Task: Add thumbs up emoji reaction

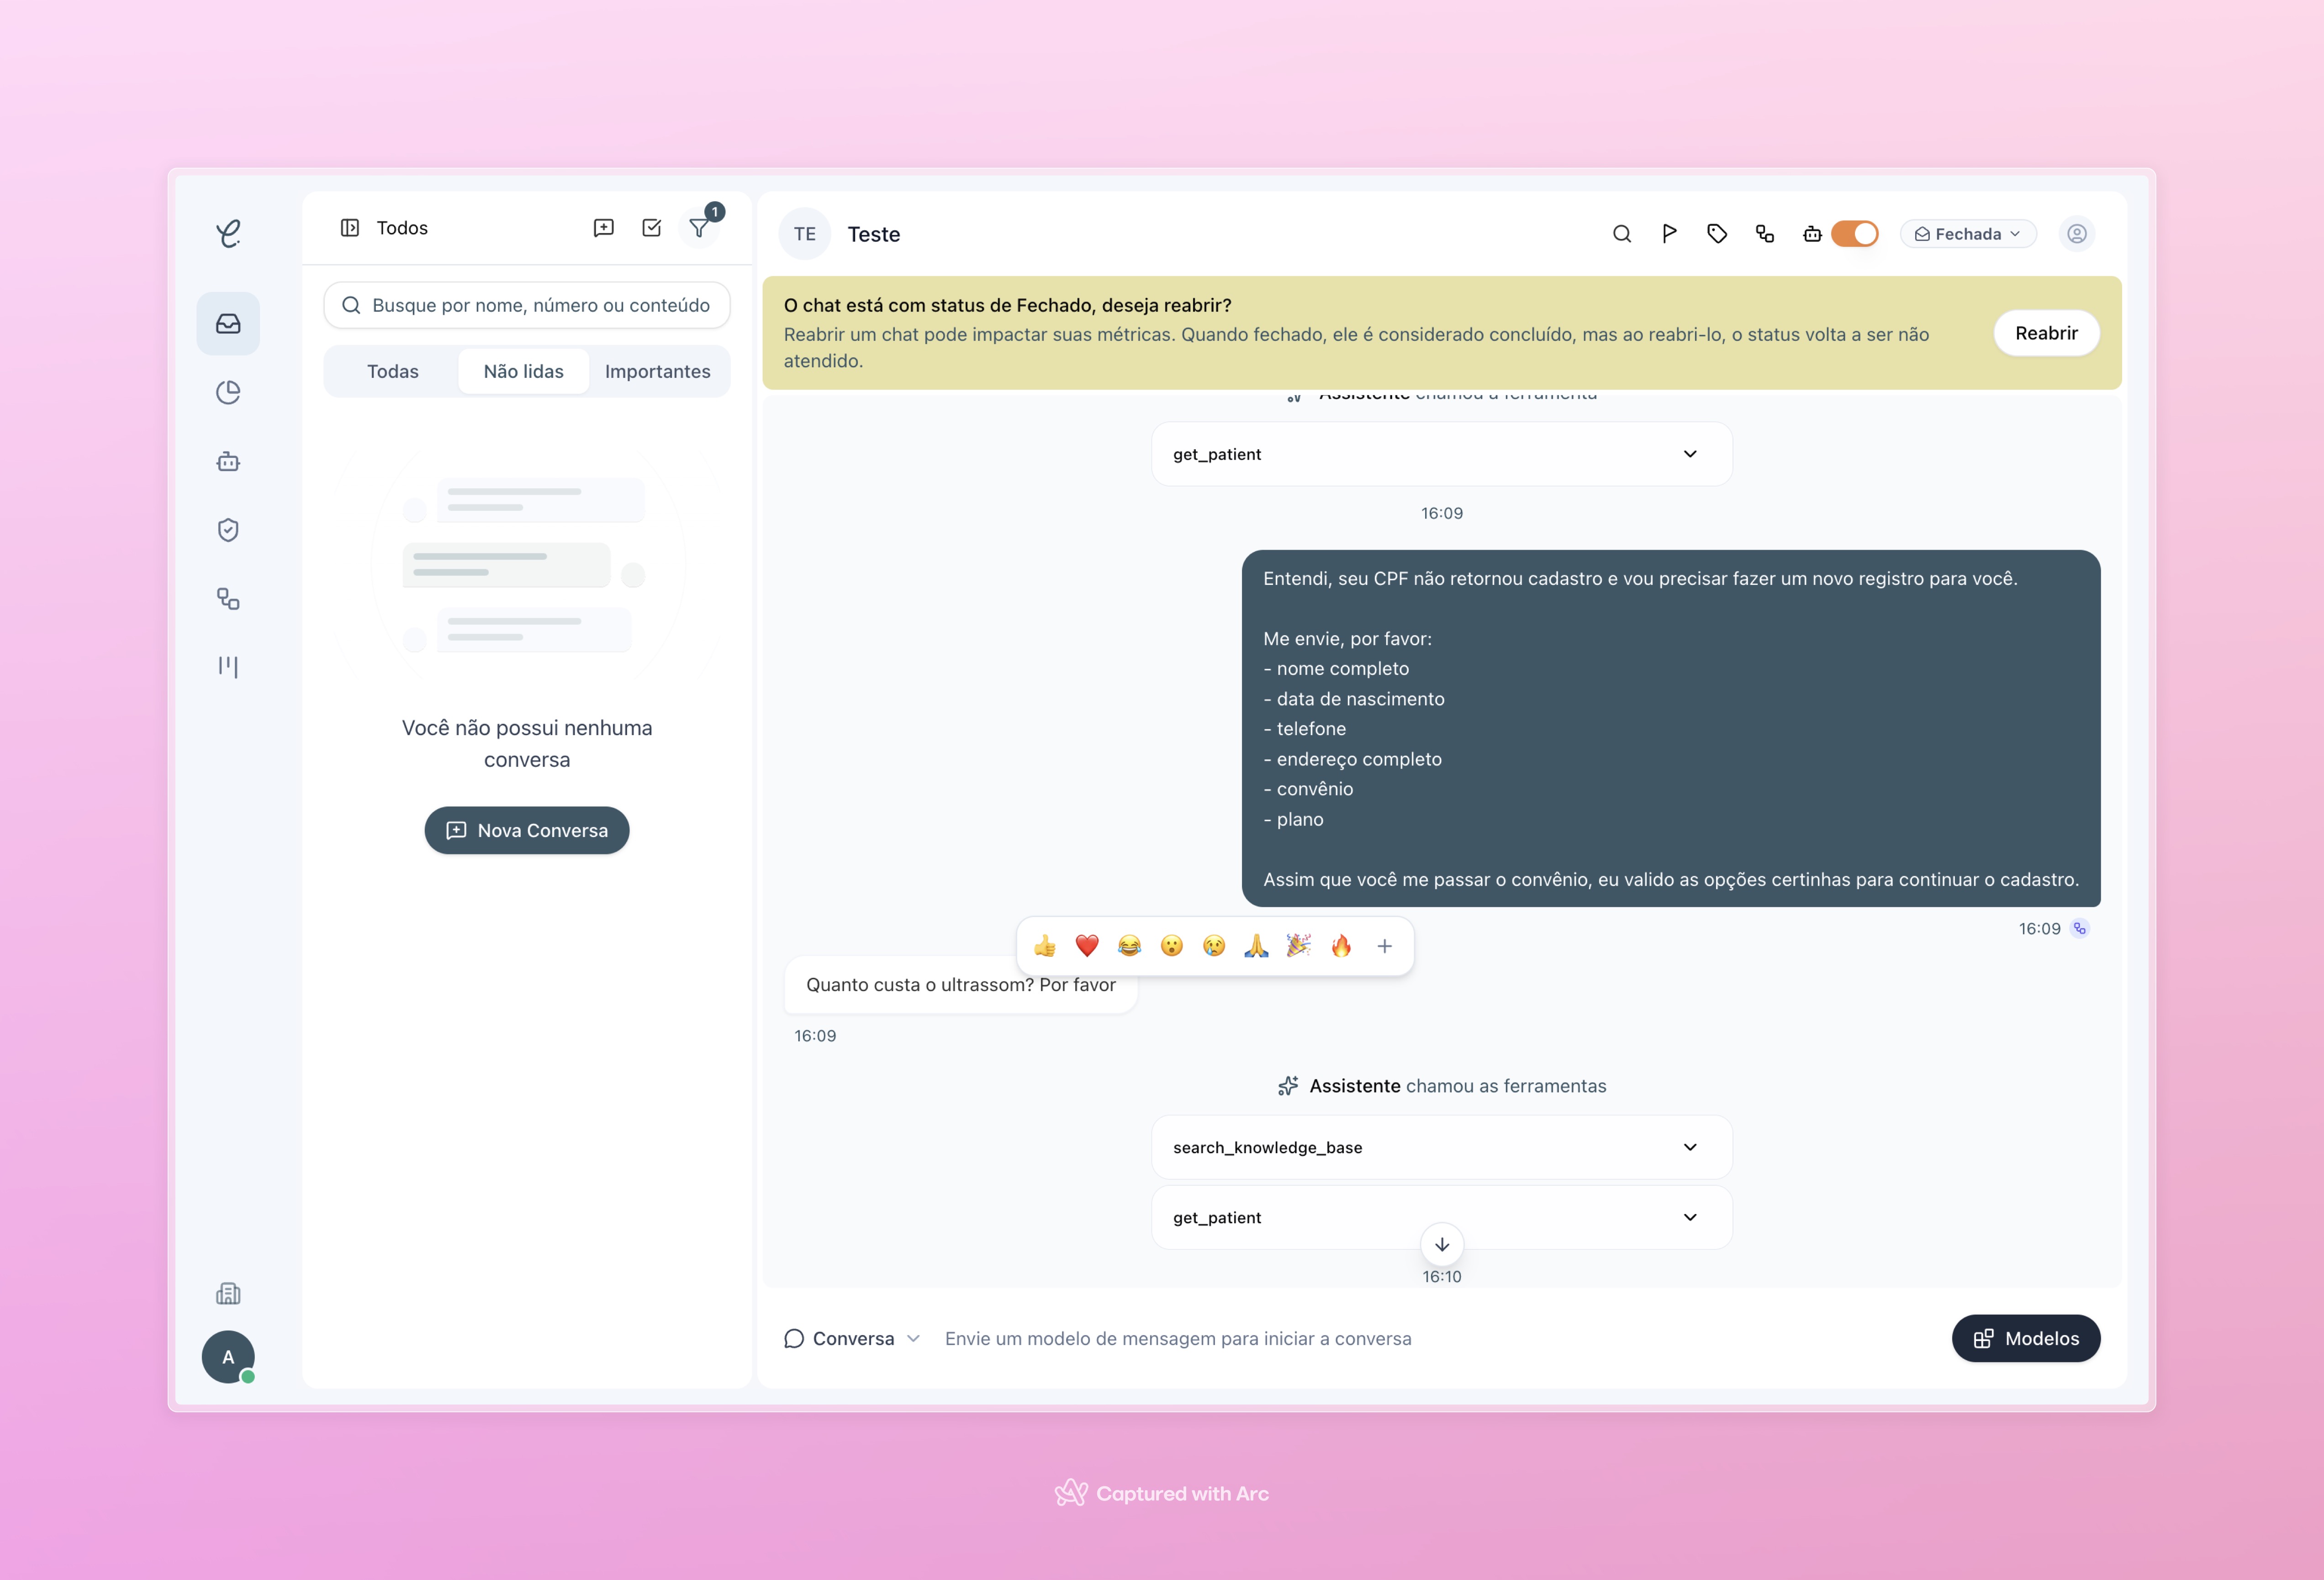Action: pos(1044,946)
